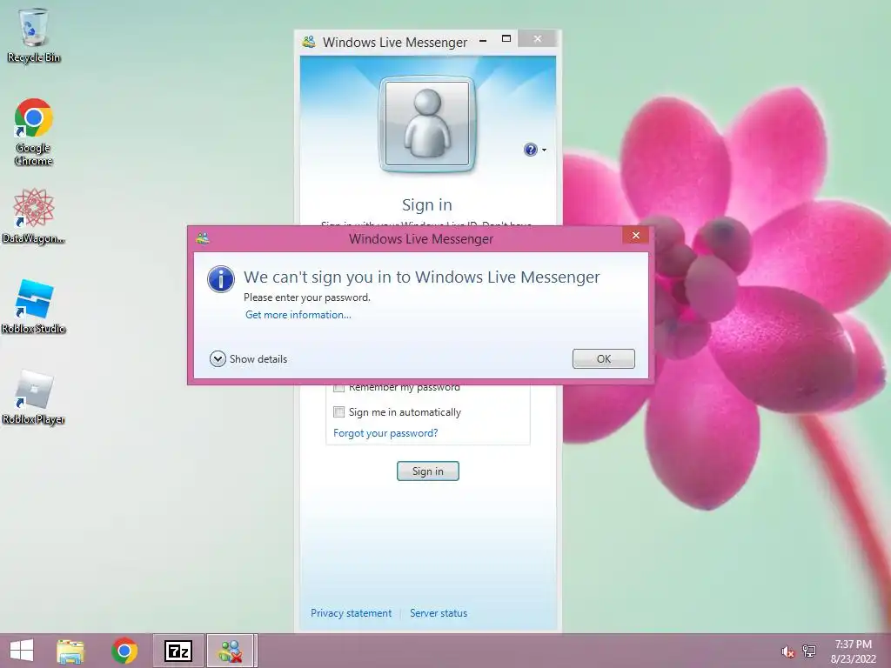Open the Privacy statement link
The height and width of the screenshot is (668, 891).
[351, 613]
